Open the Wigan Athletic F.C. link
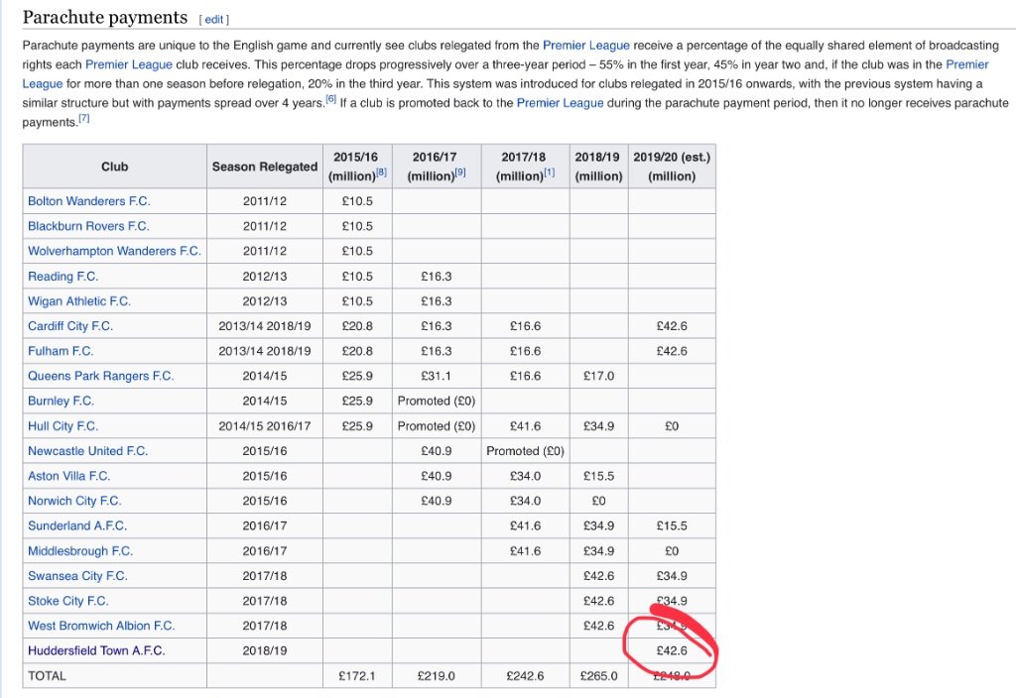Viewport: 1016px width, 698px height. pos(78,301)
